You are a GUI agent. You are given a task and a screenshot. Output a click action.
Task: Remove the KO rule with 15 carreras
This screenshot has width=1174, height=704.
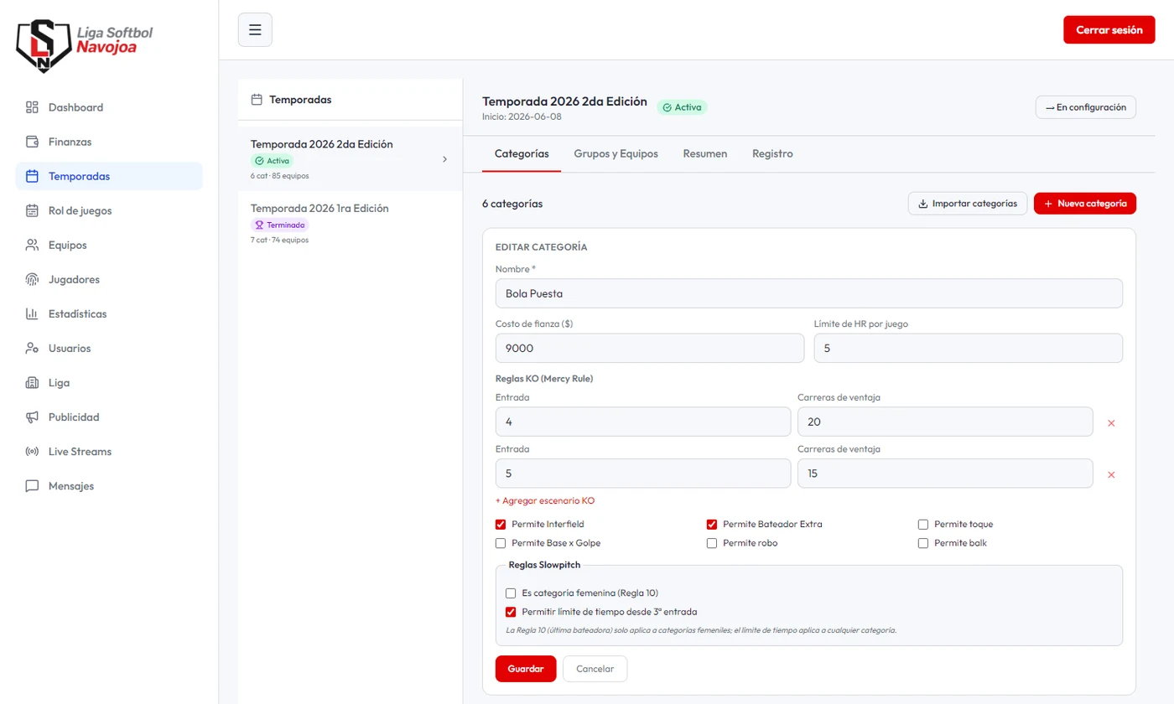[x=1111, y=474]
